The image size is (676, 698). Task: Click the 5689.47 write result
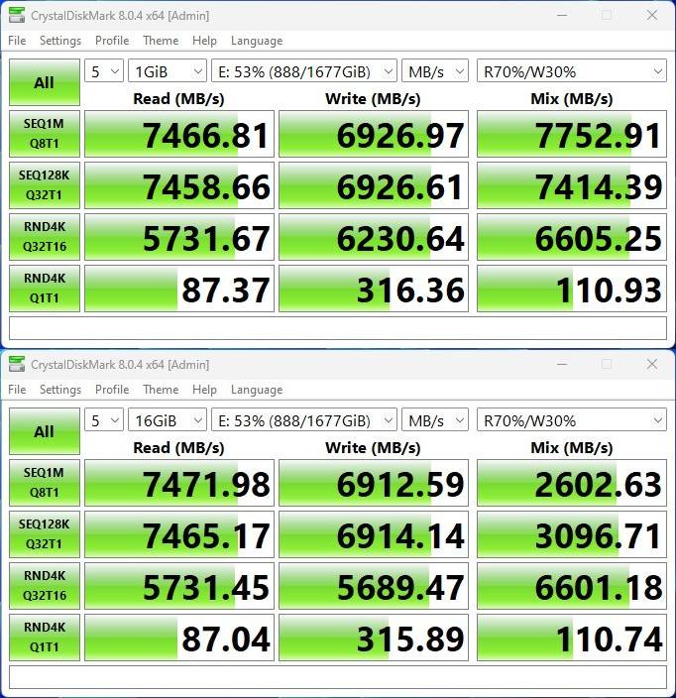point(374,586)
